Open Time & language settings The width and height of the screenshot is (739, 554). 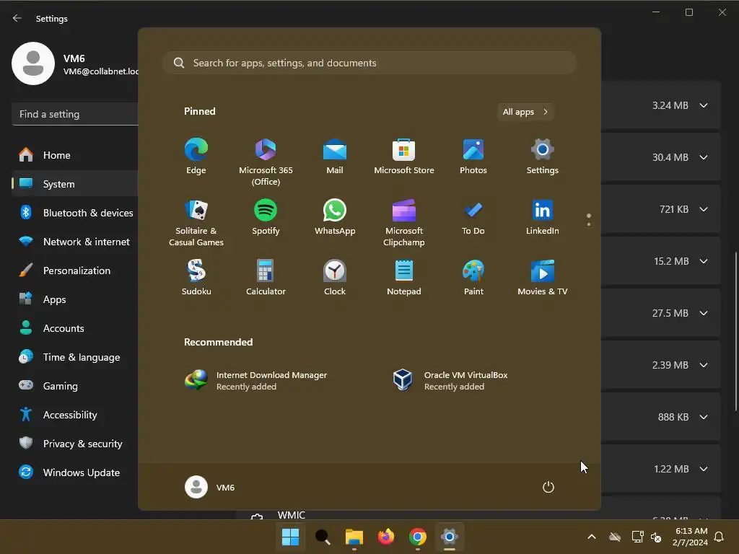point(75,357)
